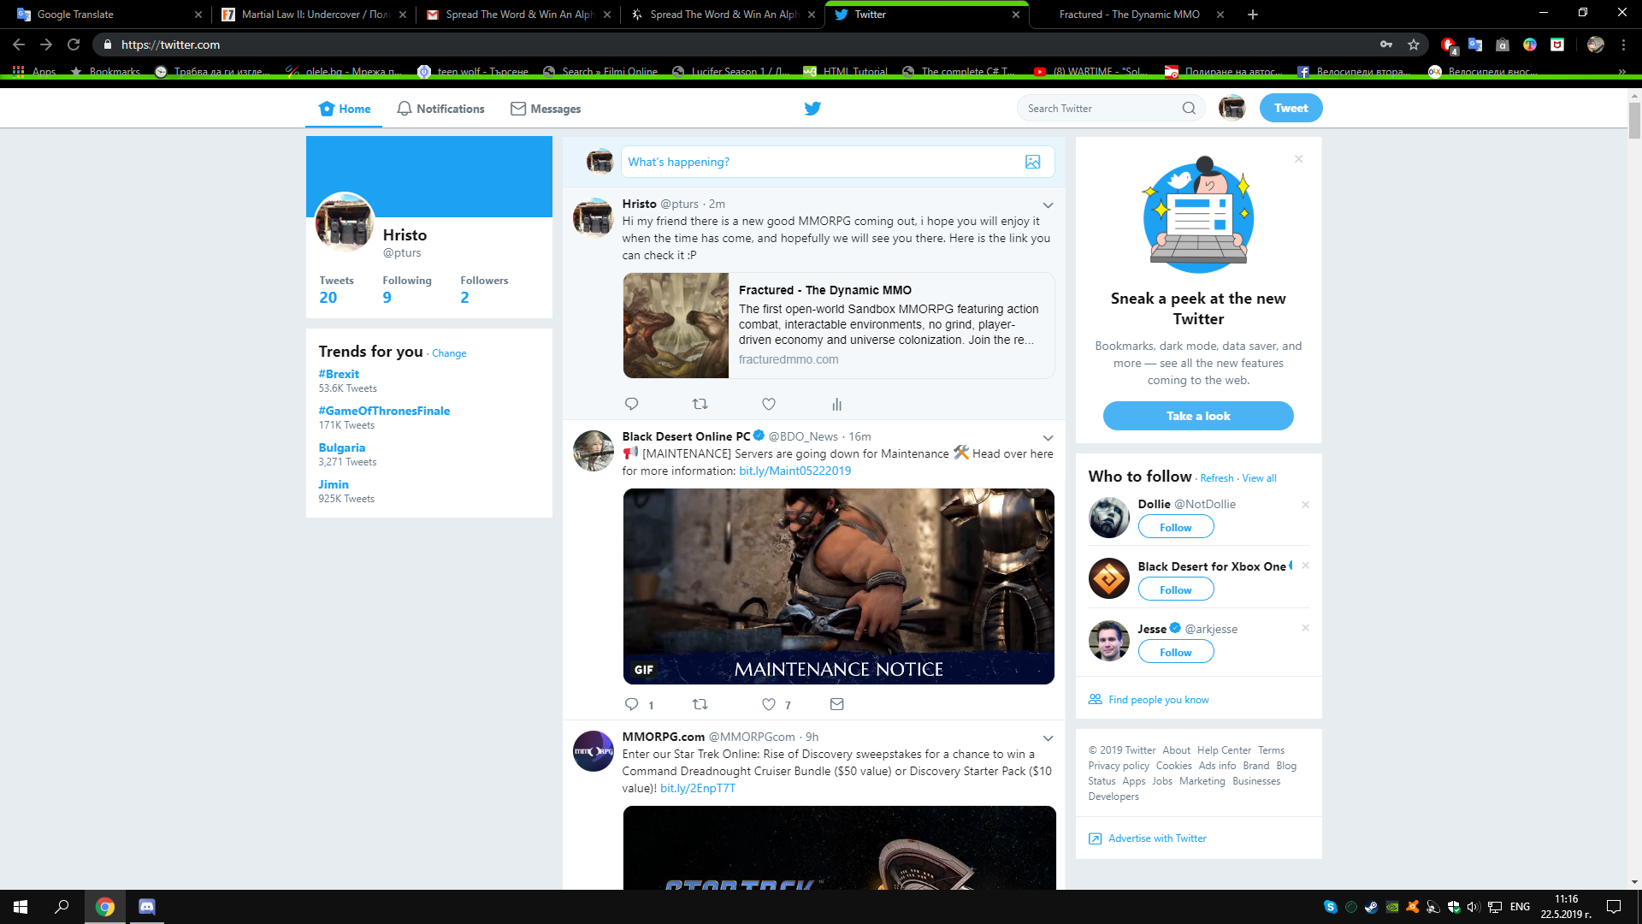Play the Maintenance Notice GIF
This screenshot has width=1642, height=924.
(838, 586)
